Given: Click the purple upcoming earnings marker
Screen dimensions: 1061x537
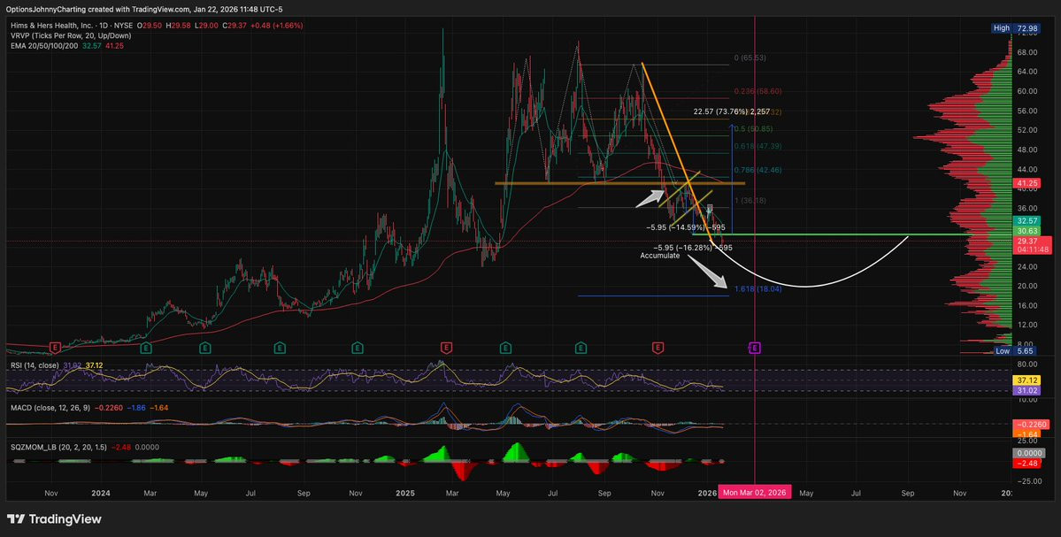Looking at the screenshot, I should [x=755, y=348].
